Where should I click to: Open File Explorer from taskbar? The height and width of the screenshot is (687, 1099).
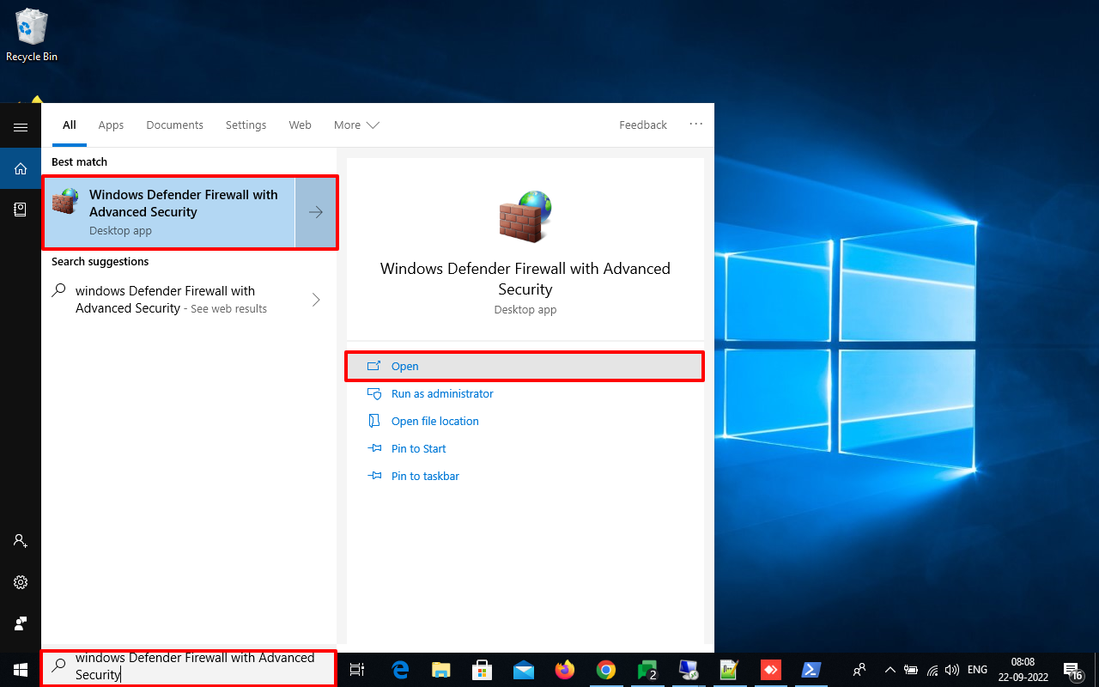click(x=441, y=670)
